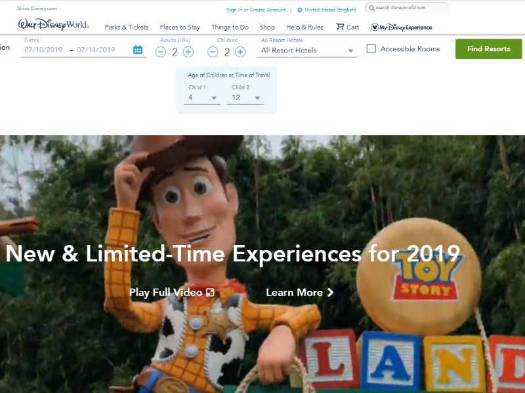Click the check-in date 07/10/2019 field
This screenshot has width=525, height=393.
click(43, 50)
